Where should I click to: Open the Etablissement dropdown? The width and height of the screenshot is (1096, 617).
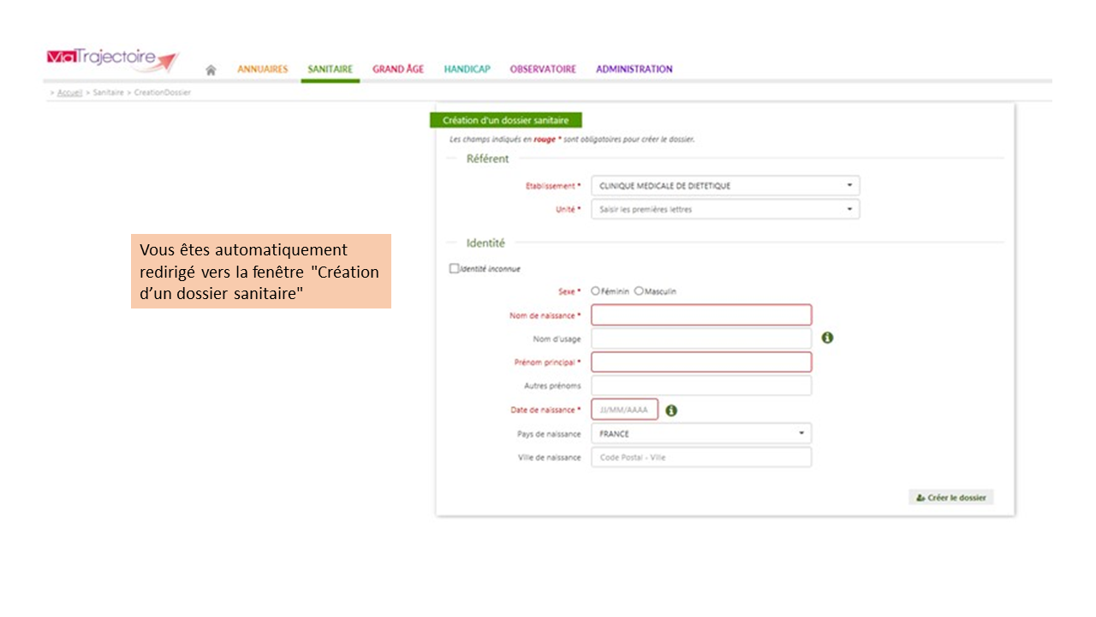(x=724, y=186)
